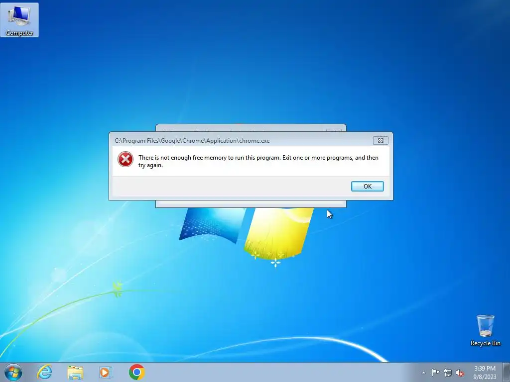The width and height of the screenshot is (510, 382).
Task: Click the not enough free memory message text
Action: [258, 161]
